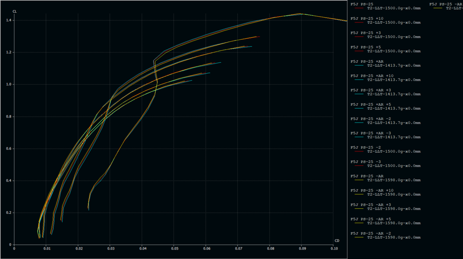This screenshot has width=463, height=259.
Task: Click yellow line swatch under 'F5J PS-25 -AR +10'
Action: [x=359, y=194]
